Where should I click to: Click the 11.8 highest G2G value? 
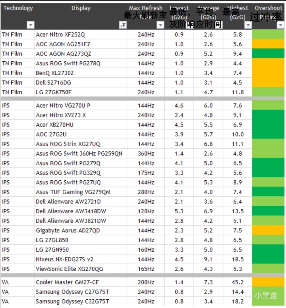[238, 92]
